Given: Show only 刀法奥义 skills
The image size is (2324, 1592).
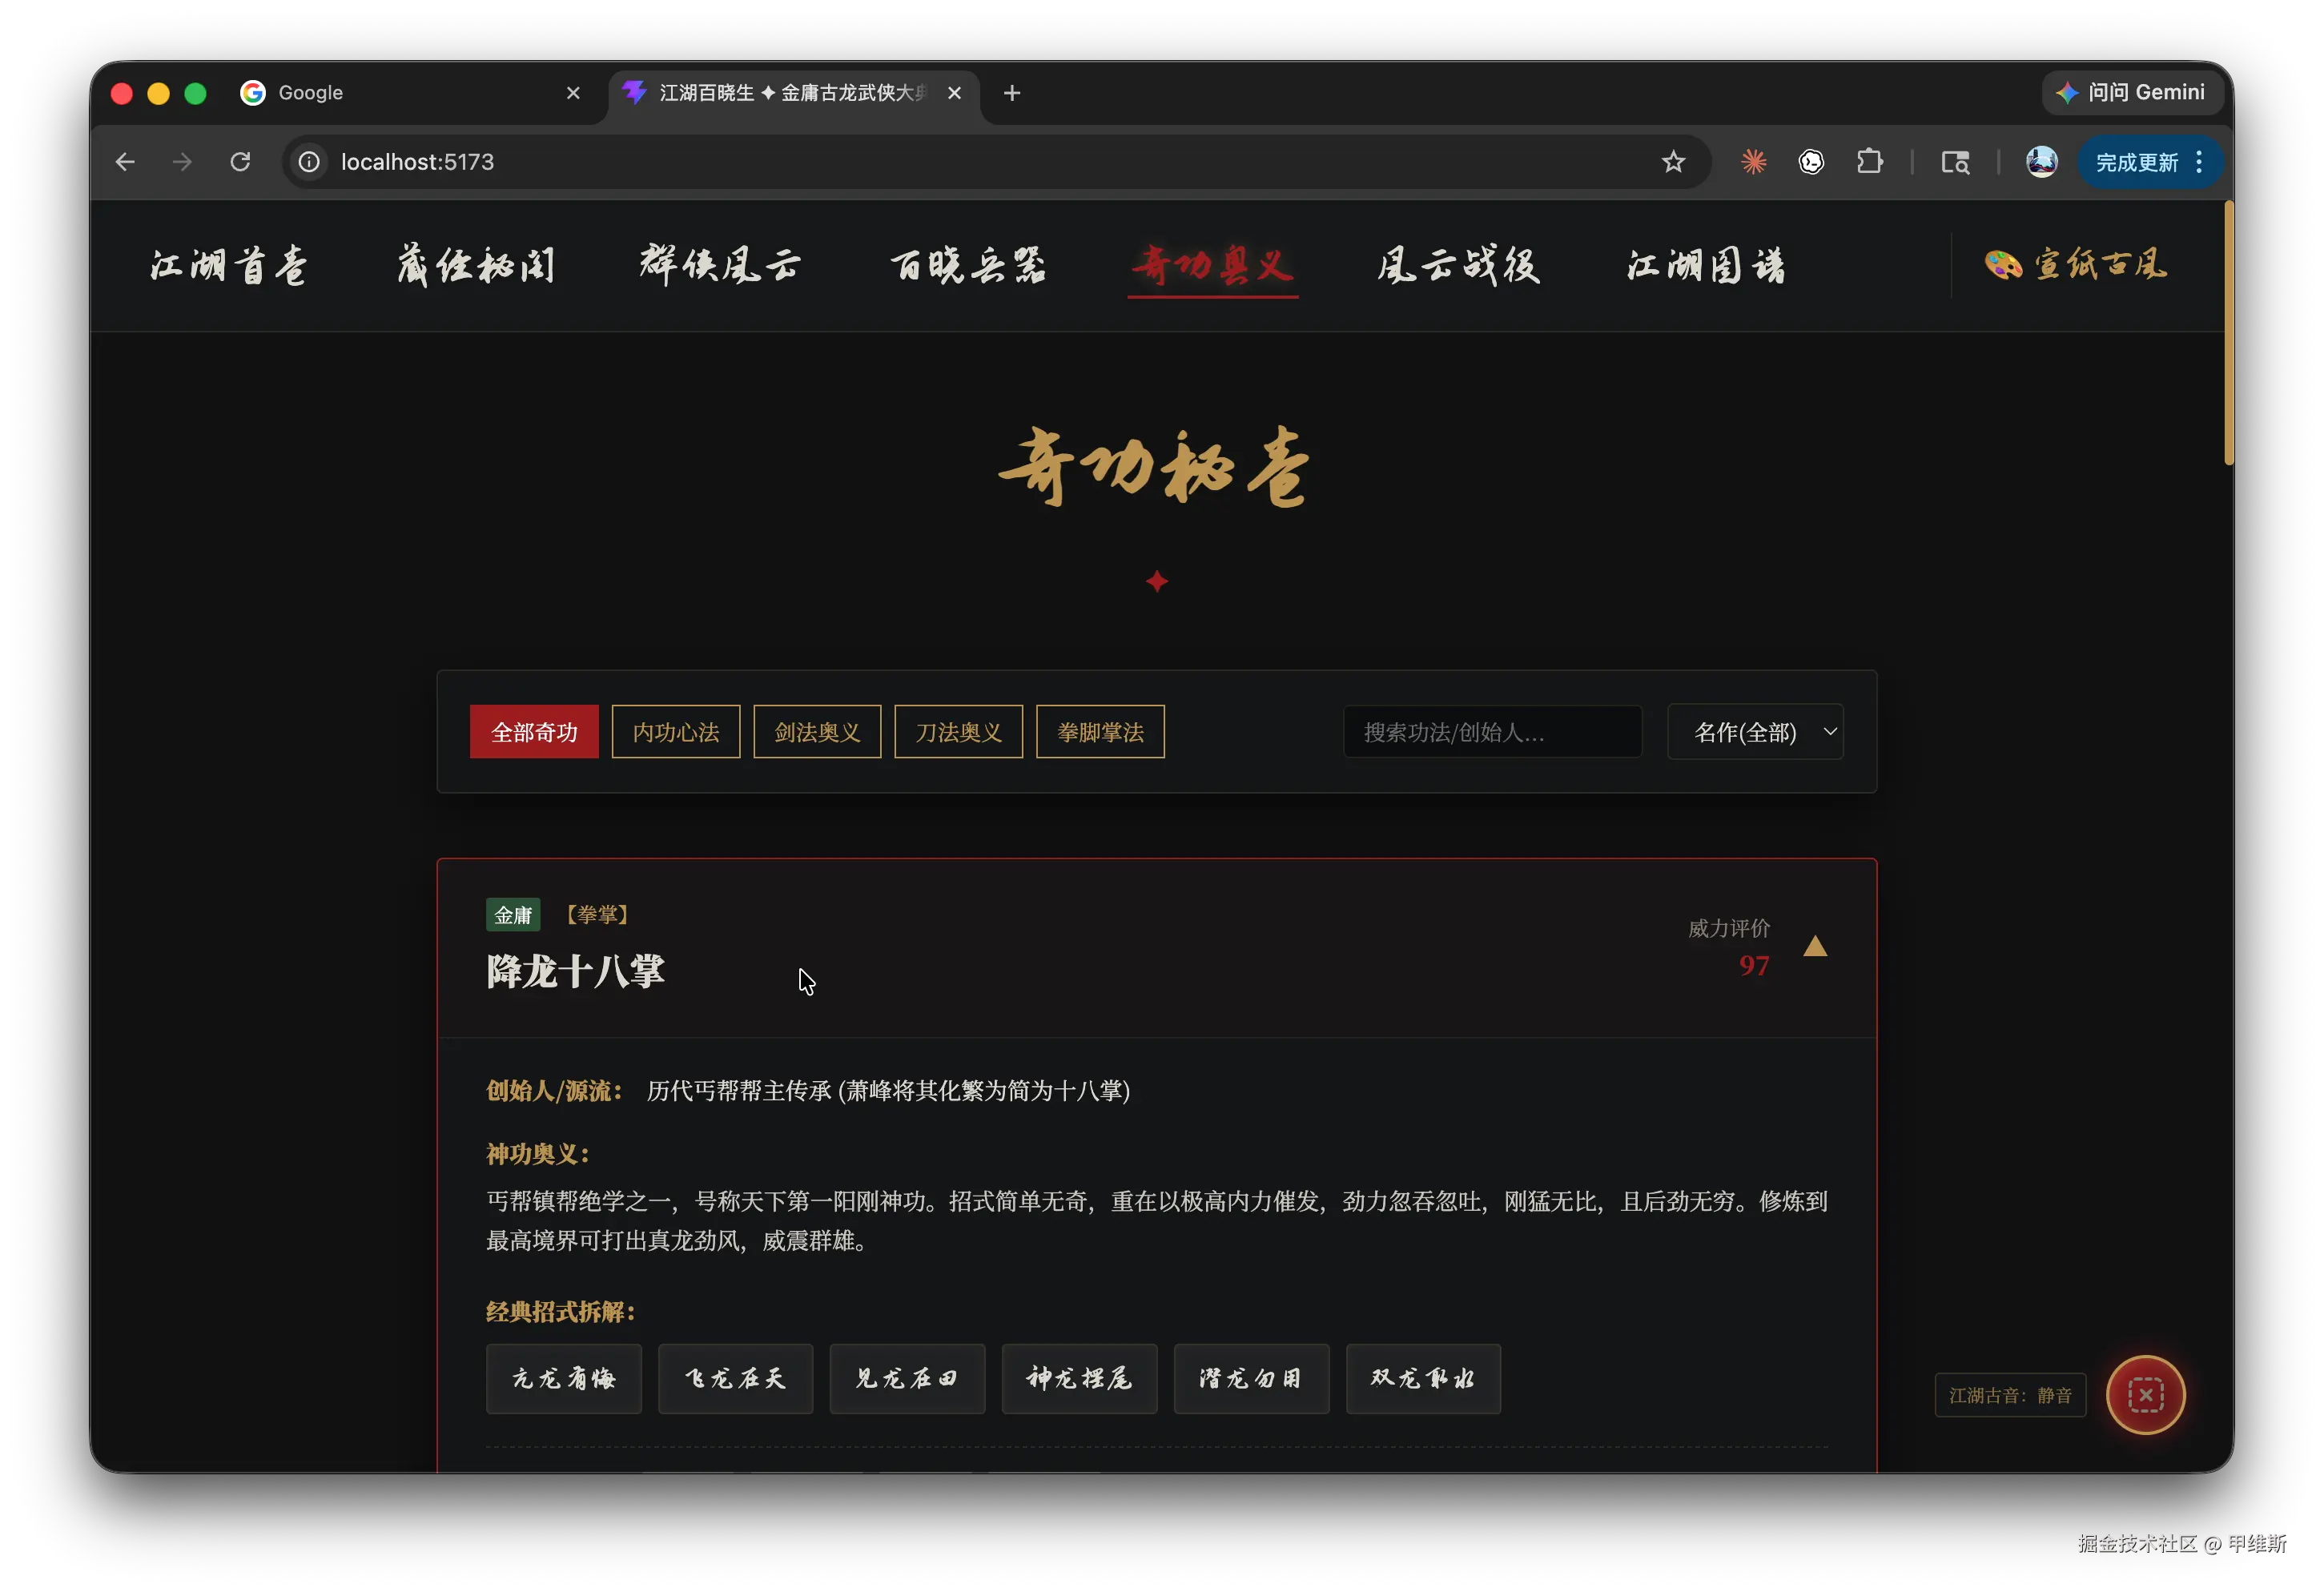Looking at the screenshot, I should [958, 732].
